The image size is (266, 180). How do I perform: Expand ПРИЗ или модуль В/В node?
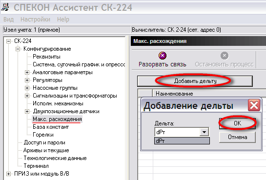click(x=8, y=174)
